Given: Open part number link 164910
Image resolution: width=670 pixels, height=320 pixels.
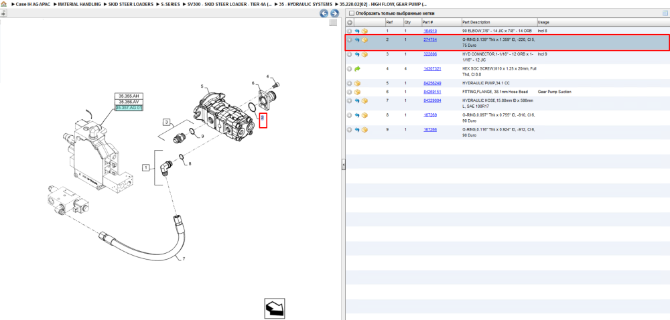Looking at the screenshot, I should tap(430, 31).
